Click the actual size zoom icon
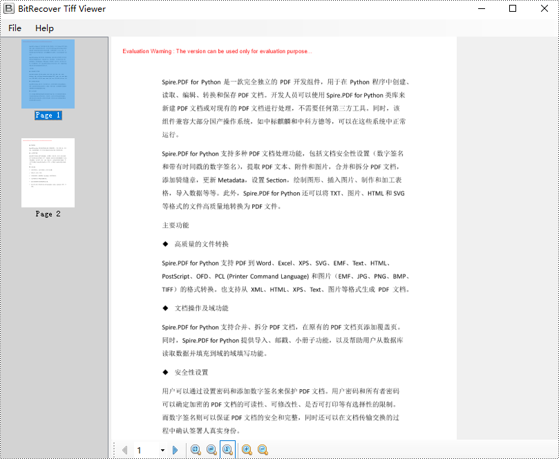The height and width of the screenshot is (459, 559). 227,450
